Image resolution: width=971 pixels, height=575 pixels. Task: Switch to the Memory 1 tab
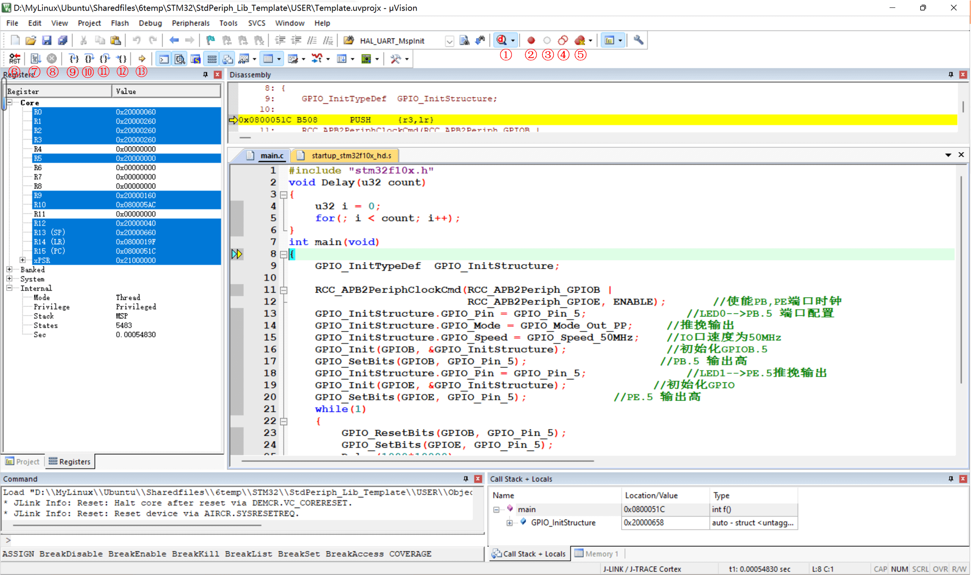pyautogui.click(x=597, y=554)
